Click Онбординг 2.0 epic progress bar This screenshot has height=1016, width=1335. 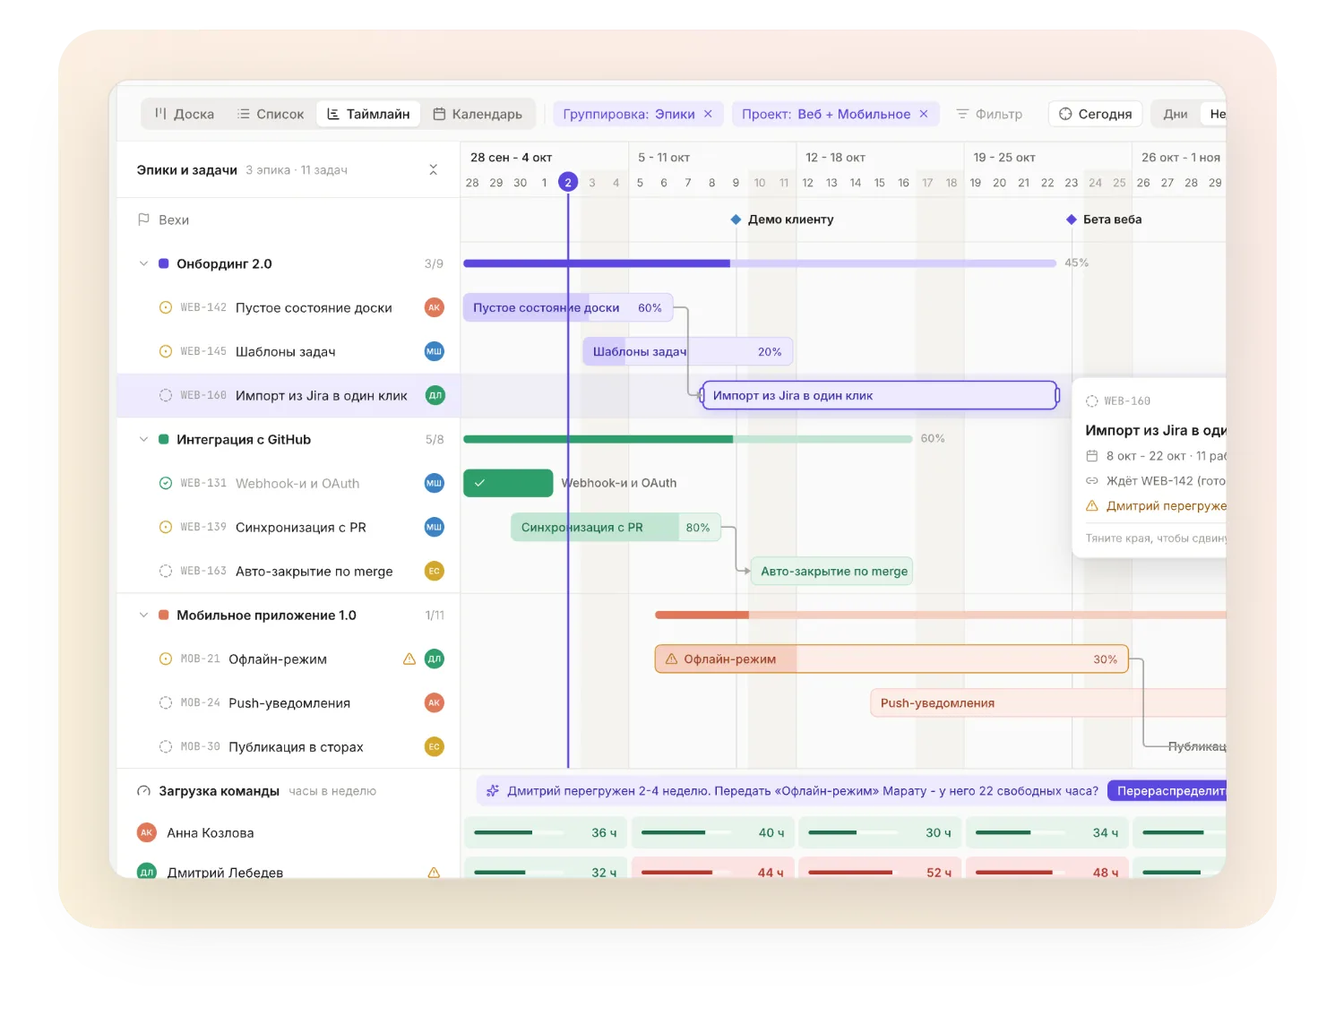click(x=760, y=263)
